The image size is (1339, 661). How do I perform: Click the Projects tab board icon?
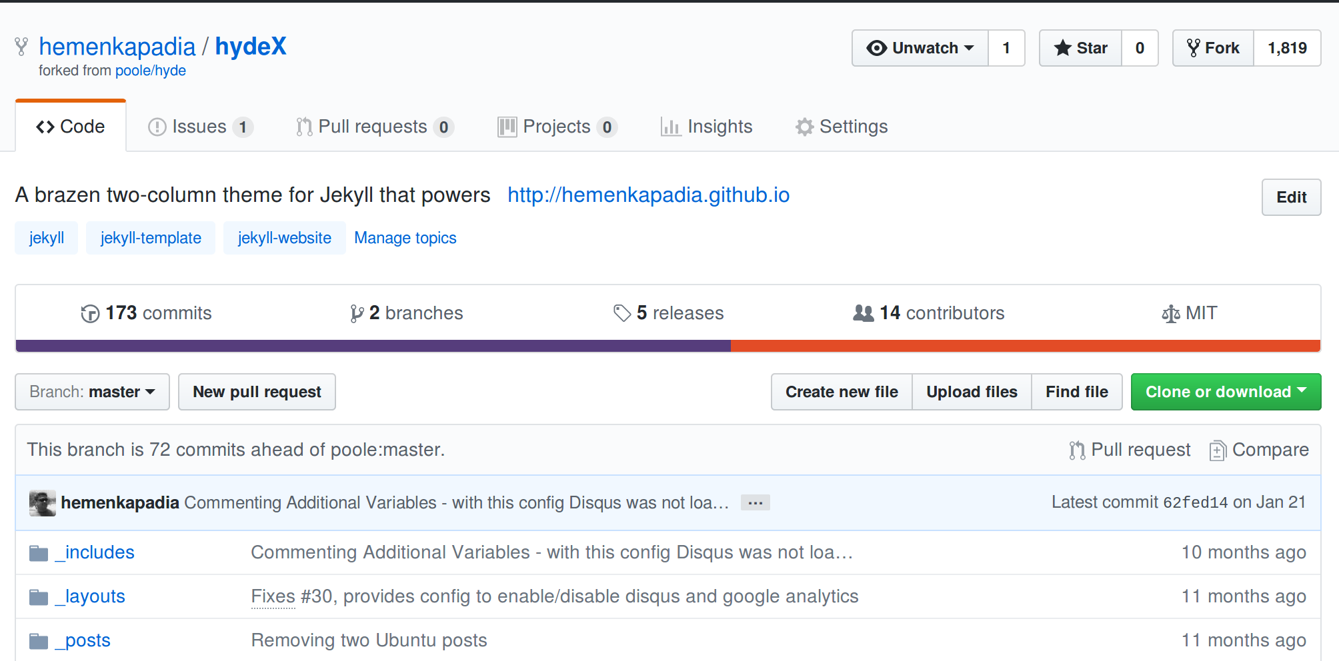[x=507, y=127]
